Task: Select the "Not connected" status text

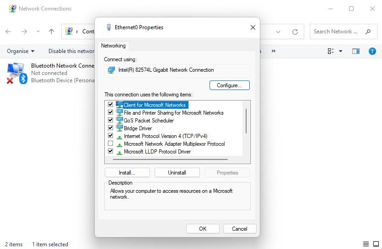Action: pos(49,73)
